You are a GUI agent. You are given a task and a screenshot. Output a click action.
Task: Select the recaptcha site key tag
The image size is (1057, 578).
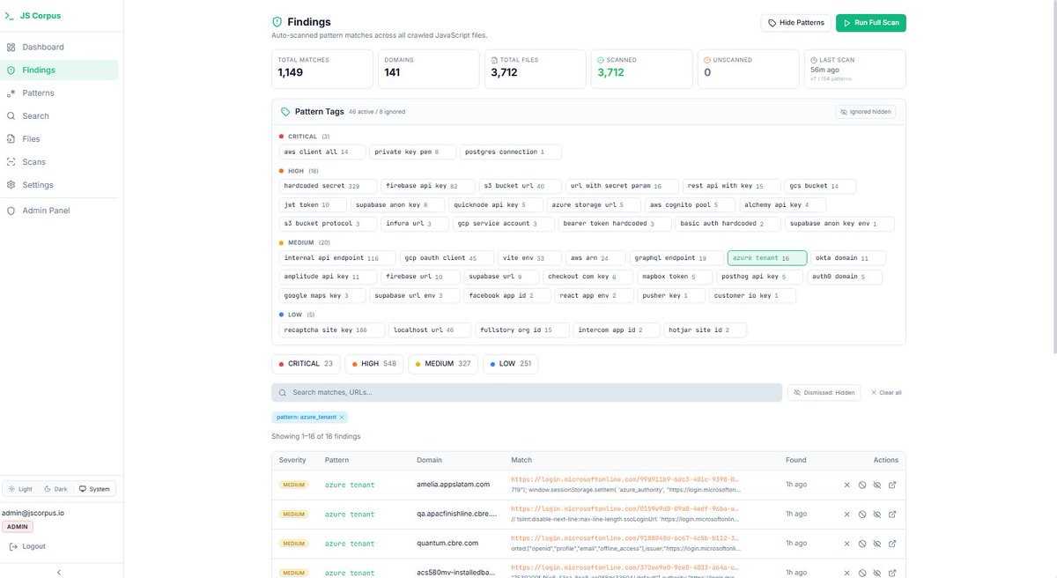tap(331, 330)
